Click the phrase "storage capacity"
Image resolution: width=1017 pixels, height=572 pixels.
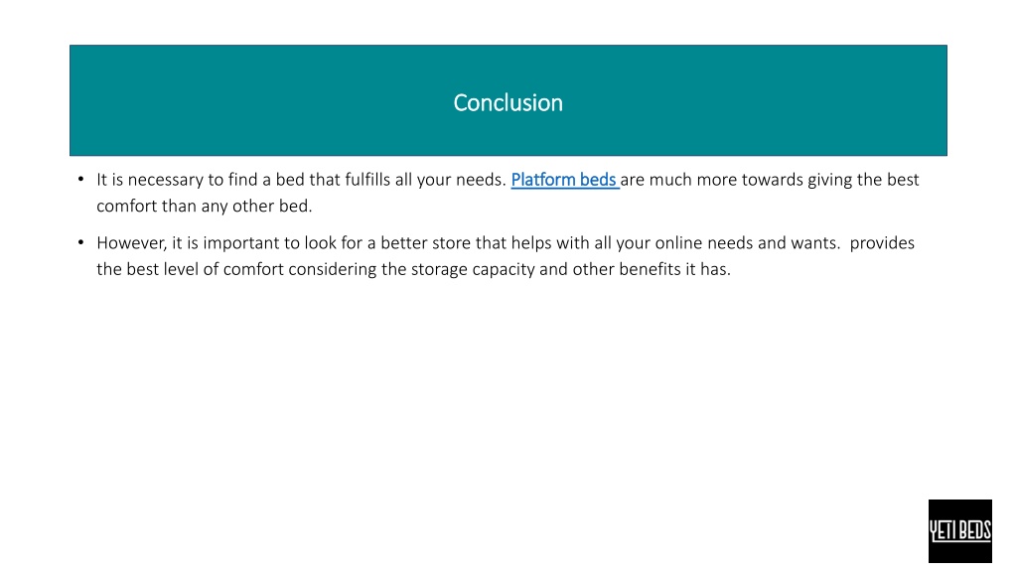point(473,269)
